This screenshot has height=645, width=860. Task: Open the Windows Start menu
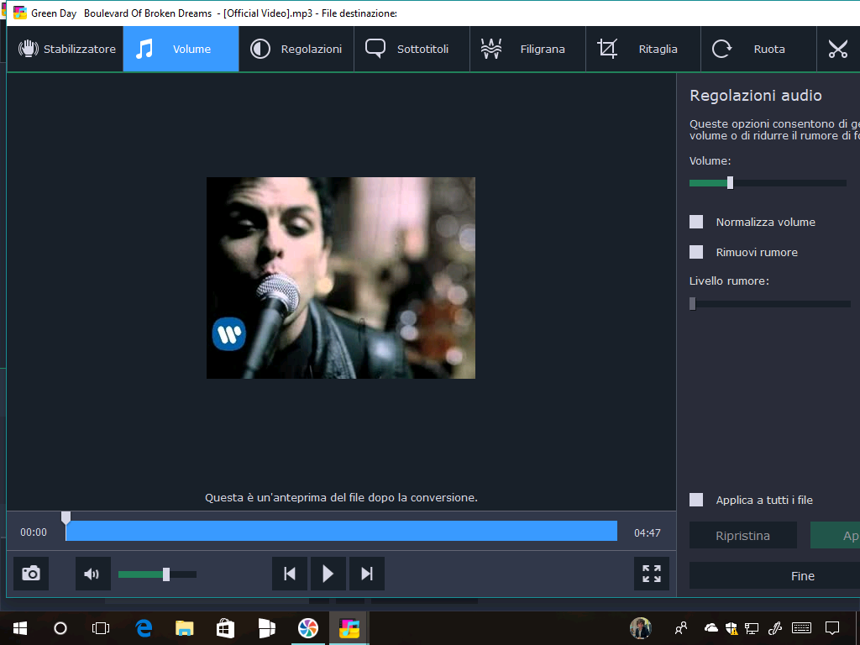point(20,628)
